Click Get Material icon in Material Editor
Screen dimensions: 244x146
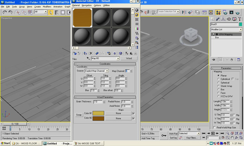pyautogui.click(x=75, y=53)
